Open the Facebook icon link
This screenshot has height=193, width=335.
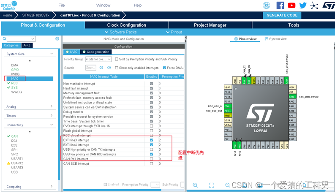tap(280, 5)
